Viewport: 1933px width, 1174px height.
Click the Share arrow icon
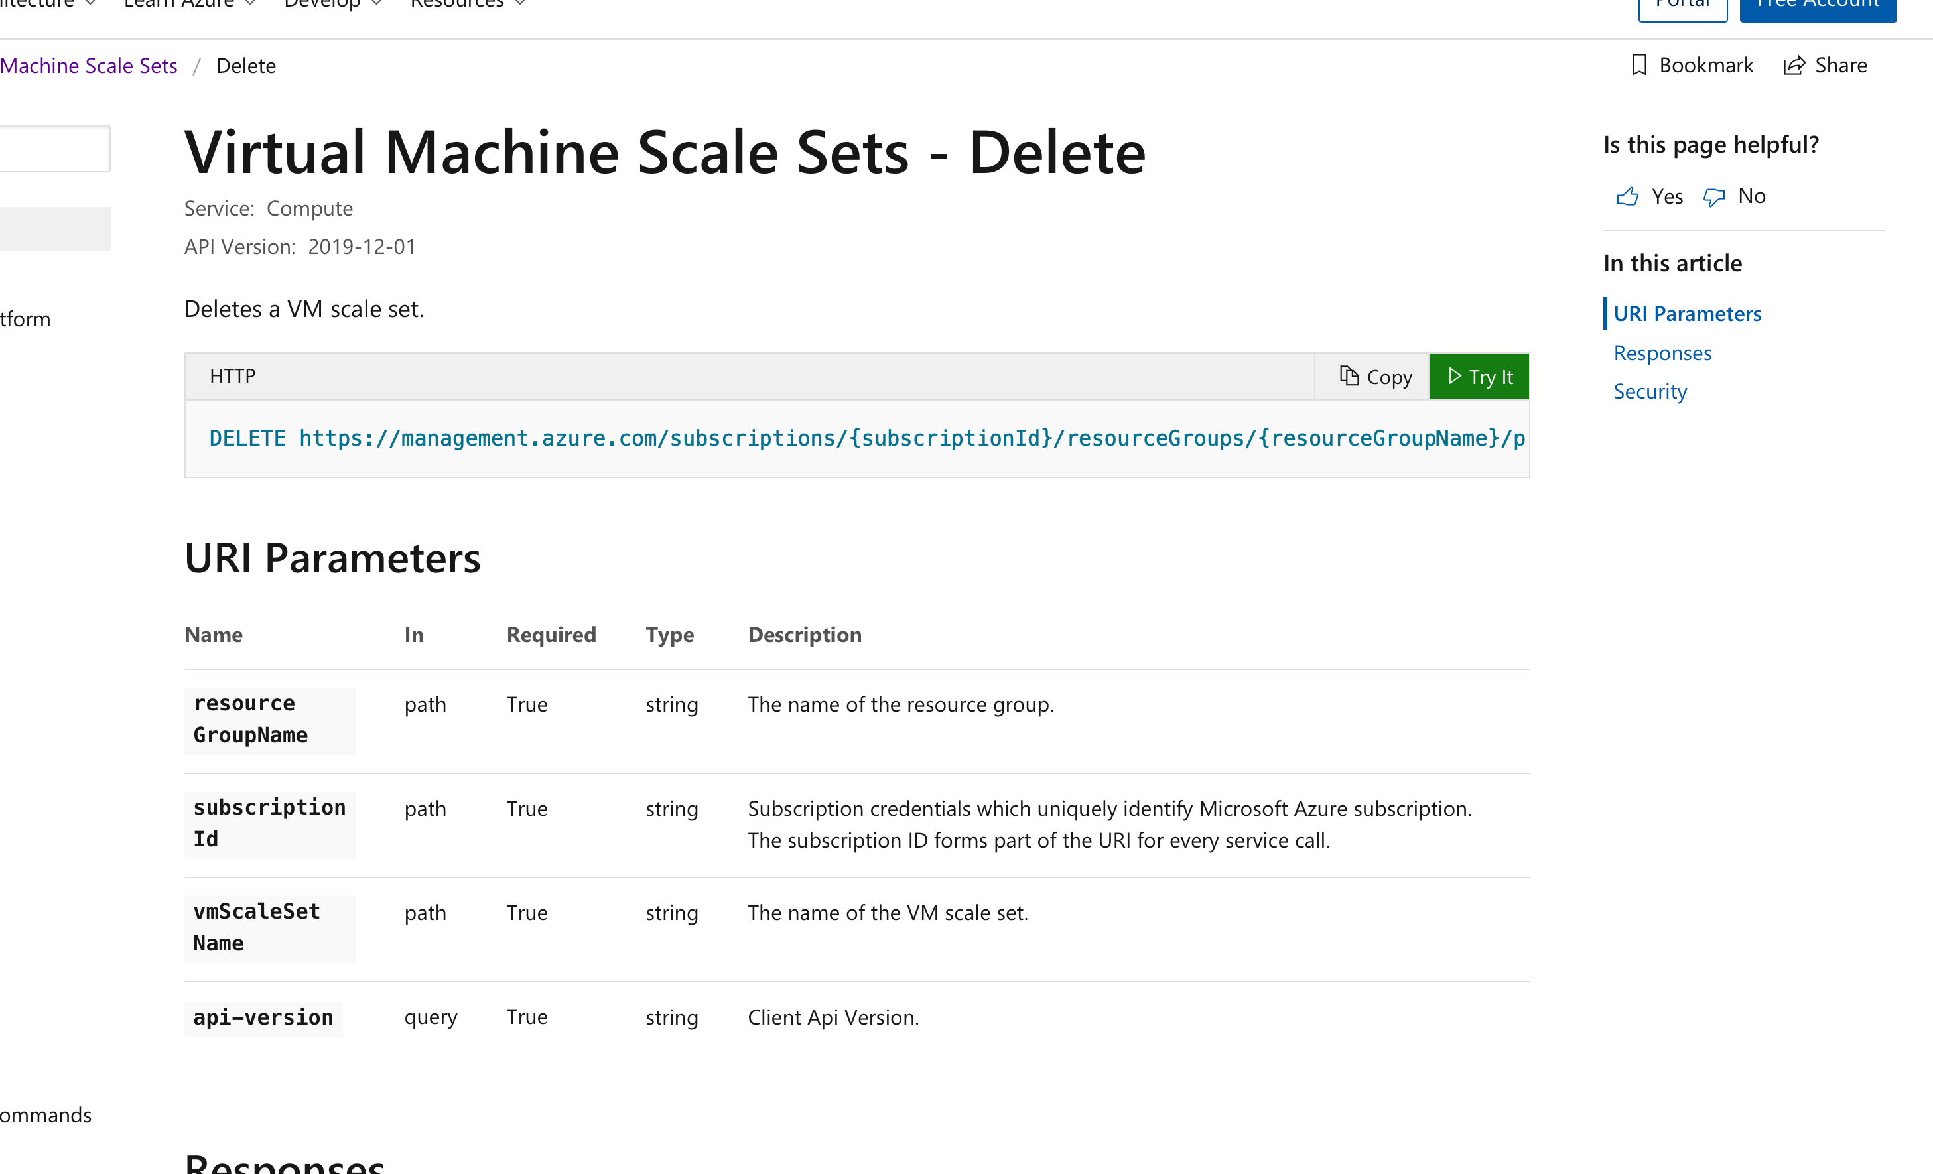click(1794, 65)
